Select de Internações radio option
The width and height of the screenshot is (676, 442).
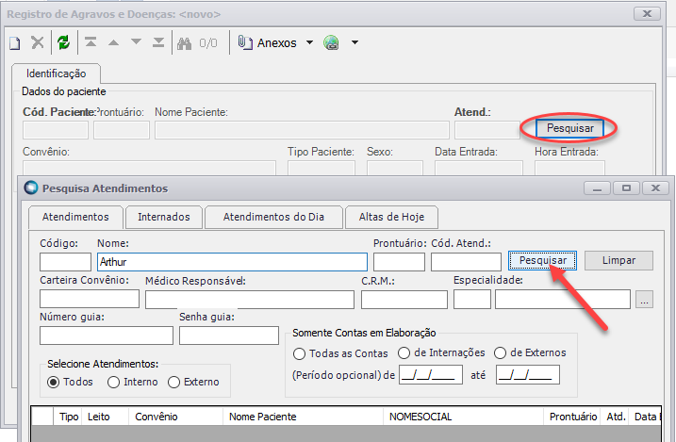[404, 353]
